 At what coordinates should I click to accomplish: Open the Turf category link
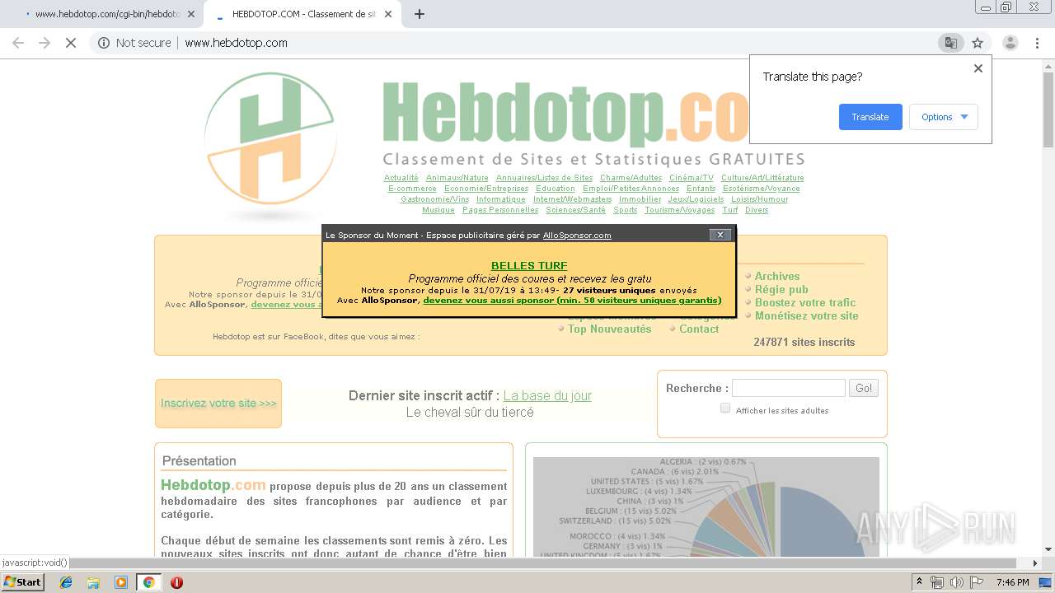tap(730, 210)
